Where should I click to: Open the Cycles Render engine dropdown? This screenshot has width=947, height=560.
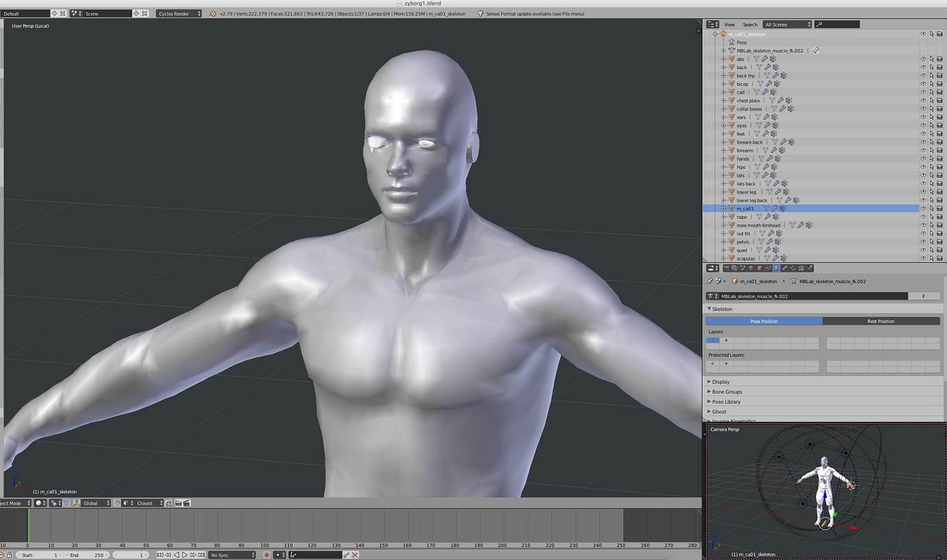pos(179,14)
